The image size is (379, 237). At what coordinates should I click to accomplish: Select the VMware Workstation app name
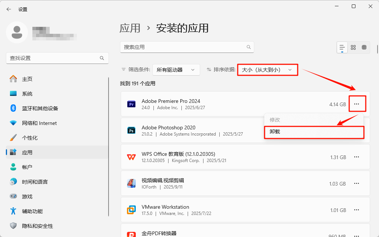165,207
